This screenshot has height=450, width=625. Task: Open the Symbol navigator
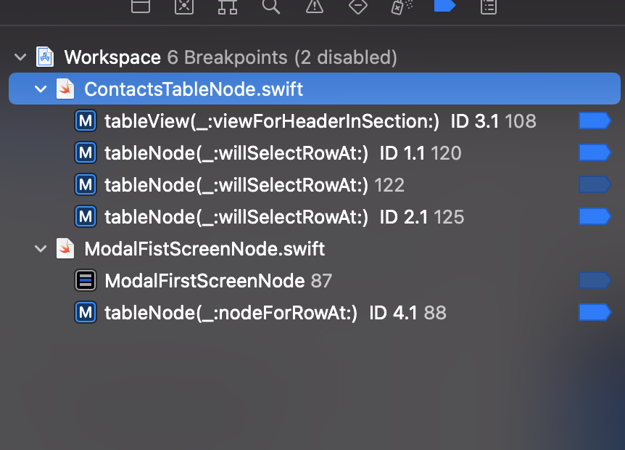227,8
